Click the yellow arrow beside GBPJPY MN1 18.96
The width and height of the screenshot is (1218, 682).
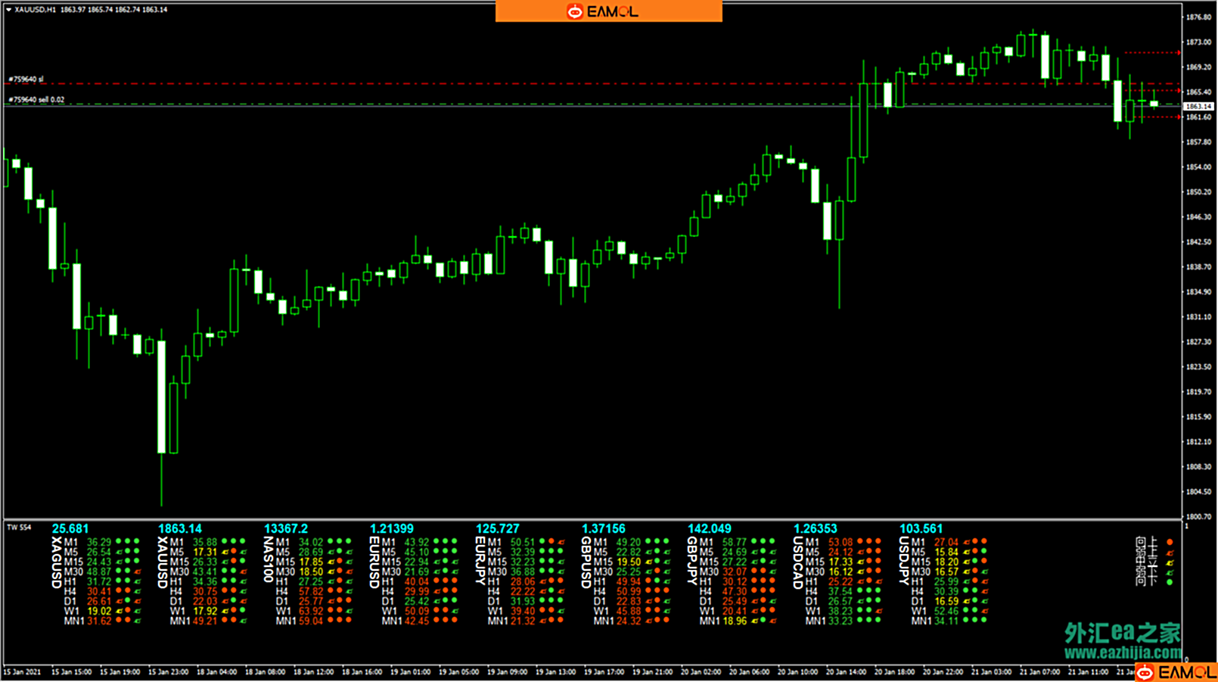click(x=754, y=621)
